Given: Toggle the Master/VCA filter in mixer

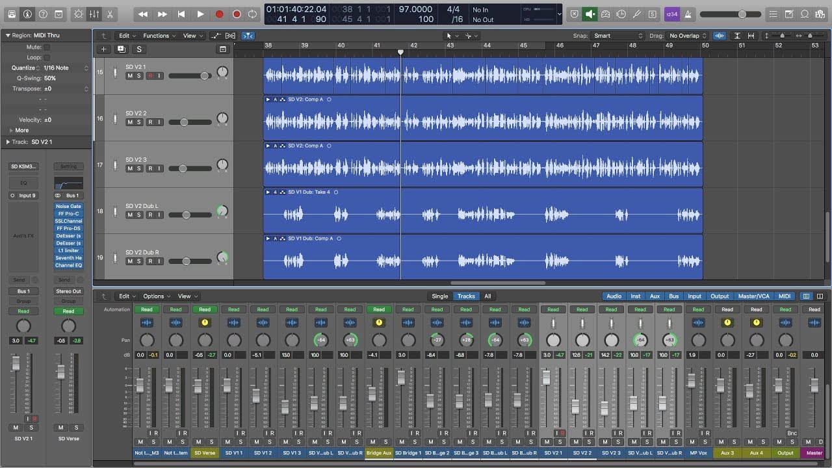Looking at the screenshot, I should (x=755, y=296).
